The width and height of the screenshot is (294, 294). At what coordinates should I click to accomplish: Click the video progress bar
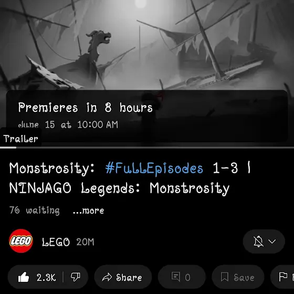[x=147, y=148]
